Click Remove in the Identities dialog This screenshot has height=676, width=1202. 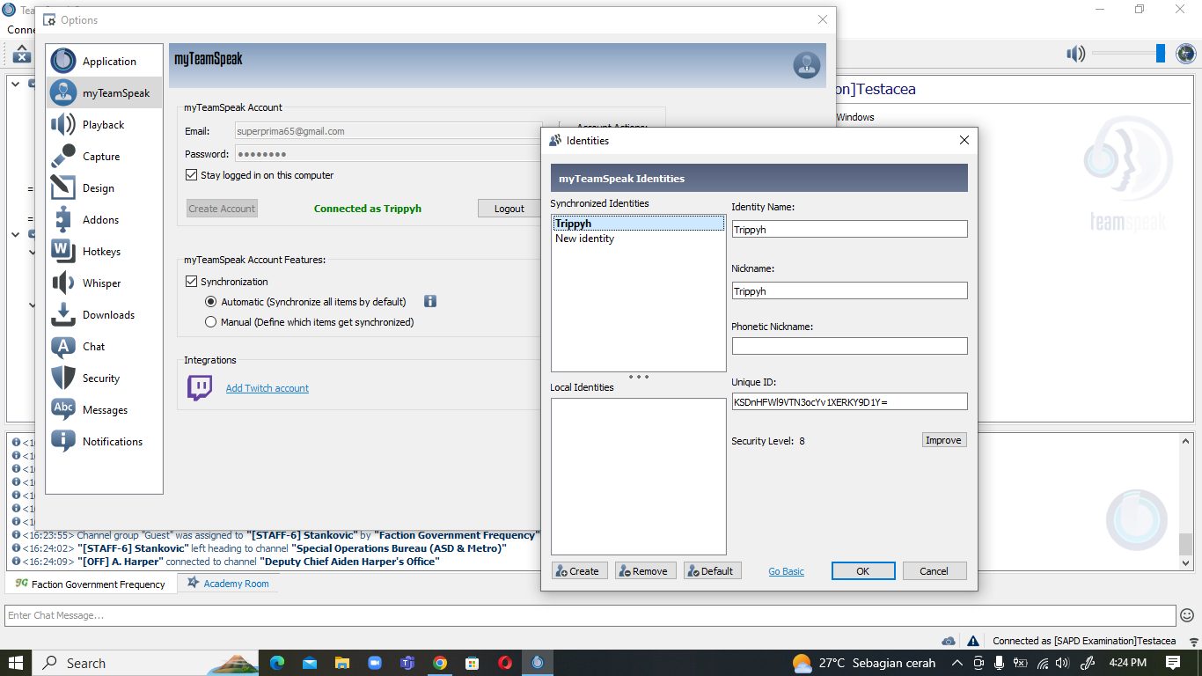646,570
